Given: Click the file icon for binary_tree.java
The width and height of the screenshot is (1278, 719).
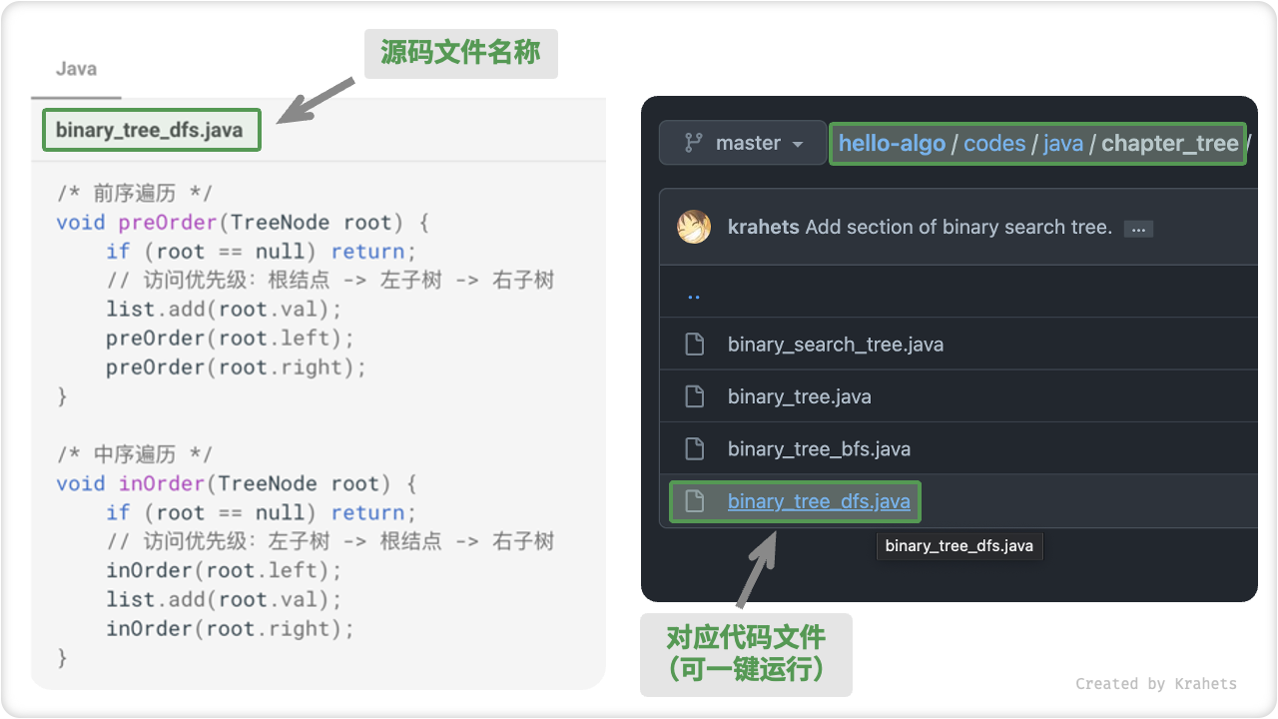Looking at the screenshot, I should [694, 395].
